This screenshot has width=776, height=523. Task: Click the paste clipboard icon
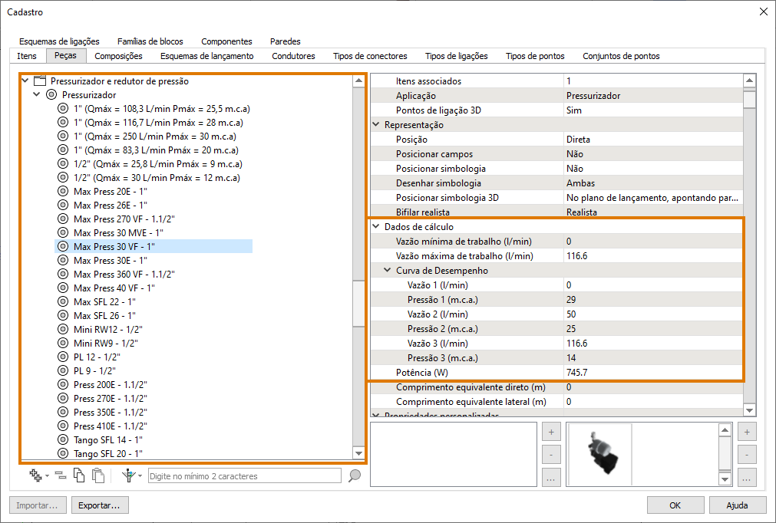click(98, 475)
